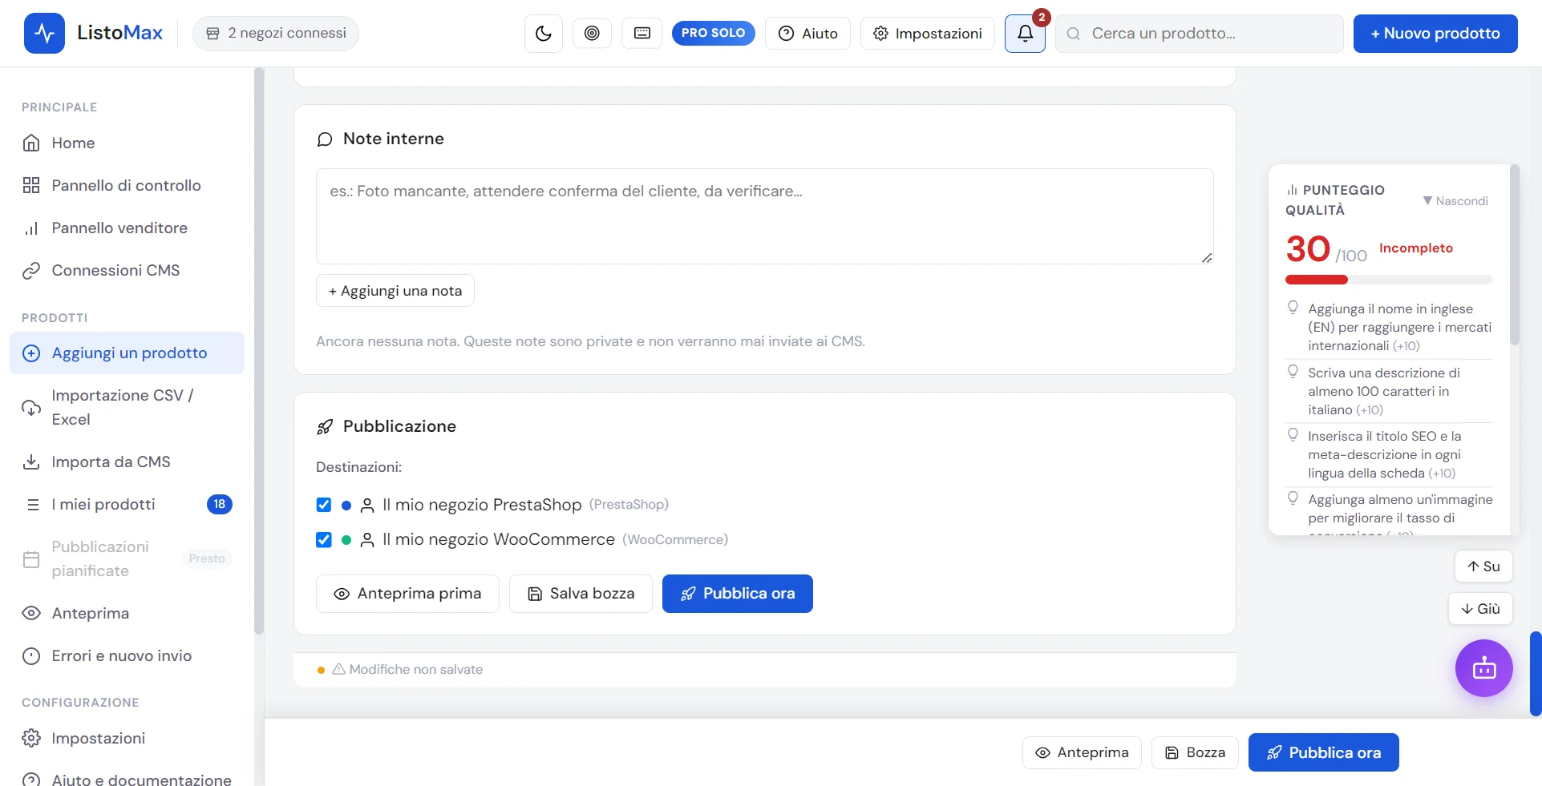
Task: Click bottom bar Anteprima button
Action: [1082, 752]
